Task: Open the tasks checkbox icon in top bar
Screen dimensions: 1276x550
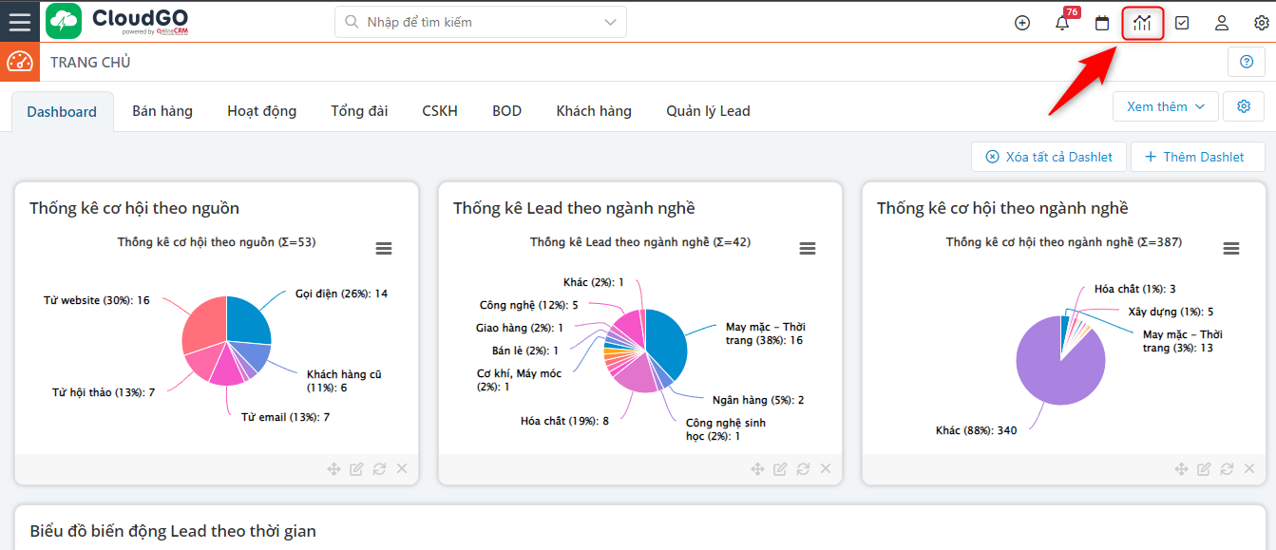Action: click(x=1182, y=22)
